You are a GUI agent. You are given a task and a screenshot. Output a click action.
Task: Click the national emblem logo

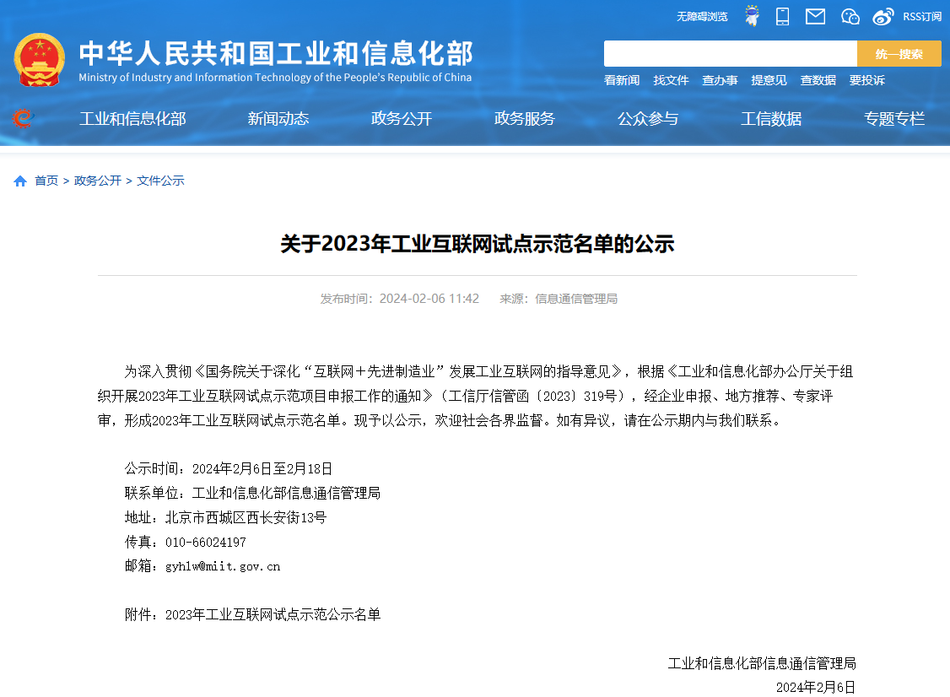point(40,60)
